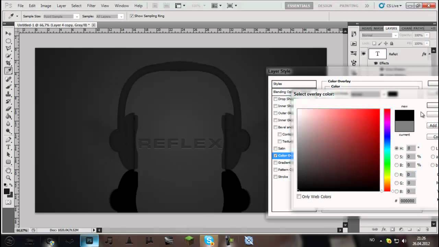Open the File menu

coord(21,6)
